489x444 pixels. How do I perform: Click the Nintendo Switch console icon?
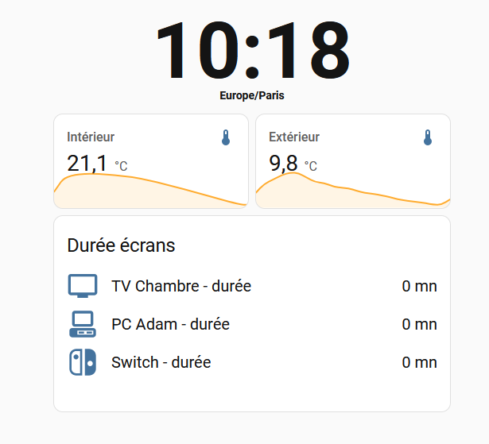click(83, 362)
